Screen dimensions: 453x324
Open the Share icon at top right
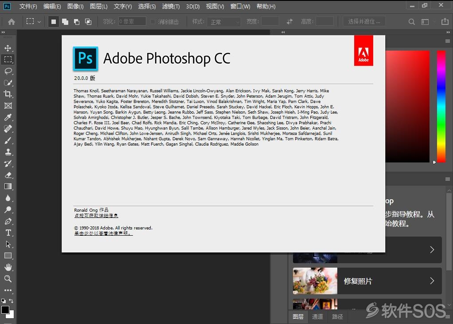click(445, 21)
